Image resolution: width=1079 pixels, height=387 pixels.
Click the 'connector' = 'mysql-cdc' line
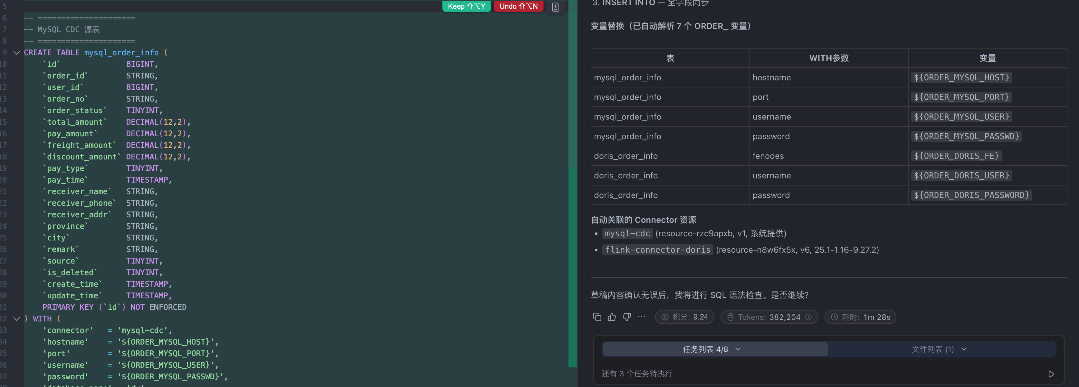(107, 330)
